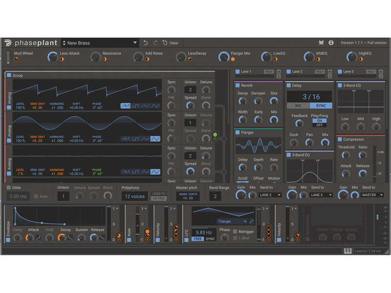Open the New Brass preset dropdown

[135, 42]
